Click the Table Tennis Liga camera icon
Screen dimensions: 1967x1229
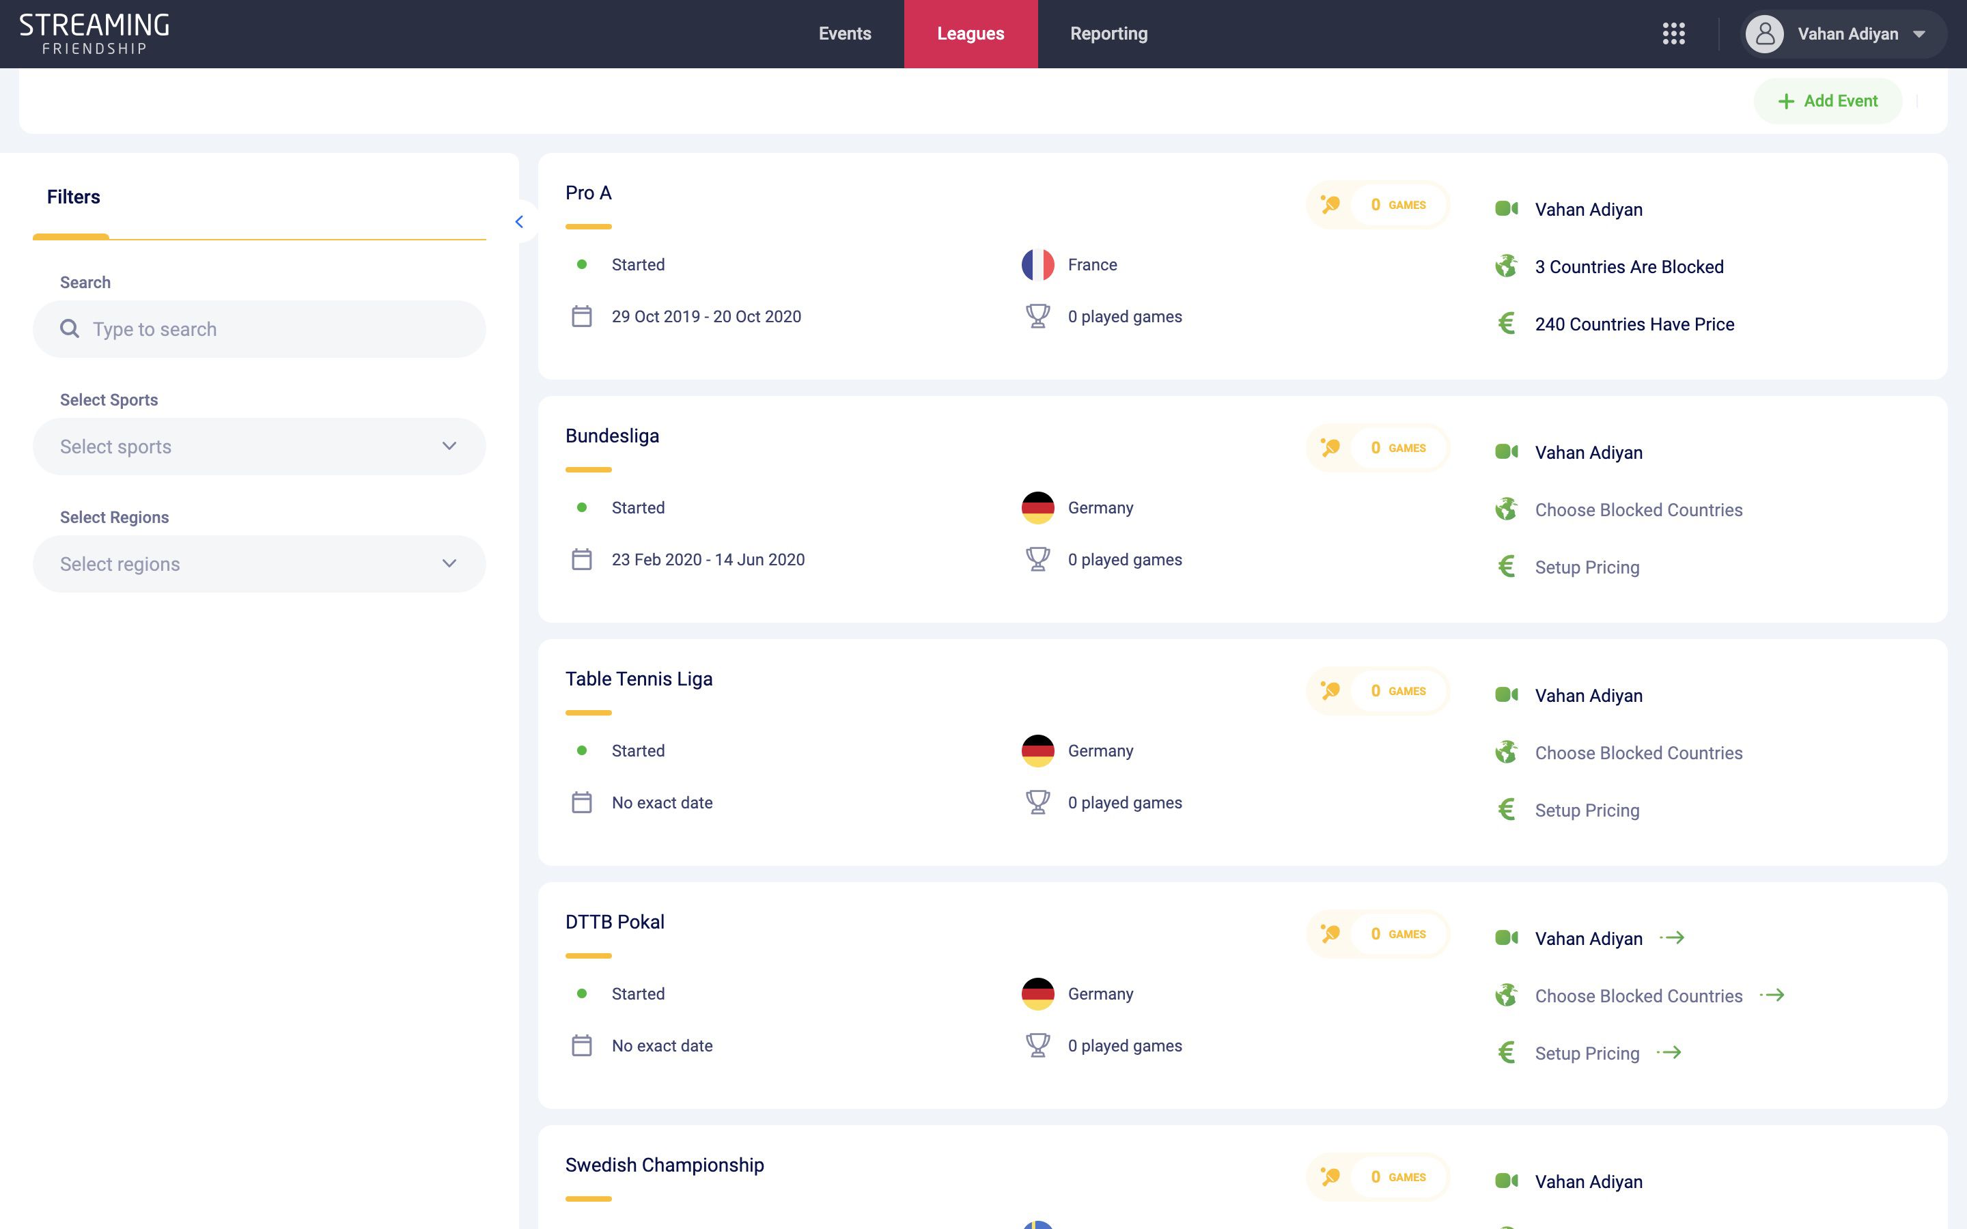point(1506,695)
